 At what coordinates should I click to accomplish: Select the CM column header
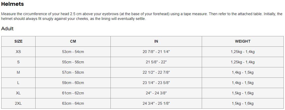tap(73, 41)
